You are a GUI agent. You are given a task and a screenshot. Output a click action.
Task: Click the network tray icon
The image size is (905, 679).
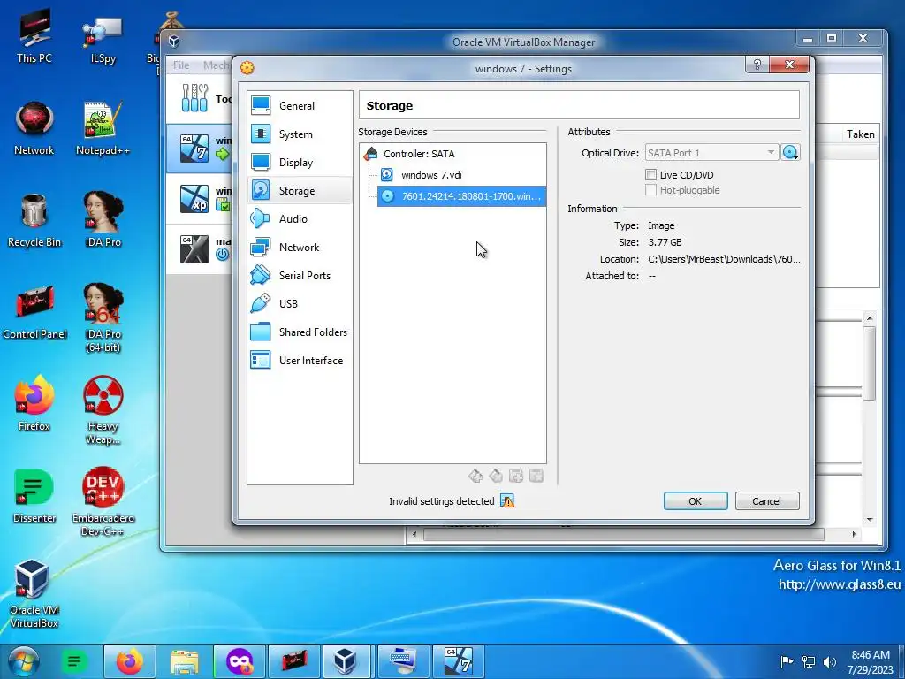(809, 661)
